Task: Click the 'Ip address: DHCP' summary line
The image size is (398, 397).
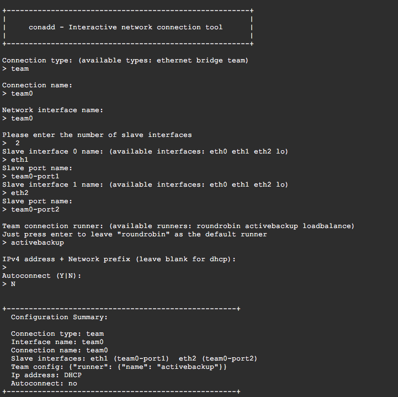Action: 46,375
